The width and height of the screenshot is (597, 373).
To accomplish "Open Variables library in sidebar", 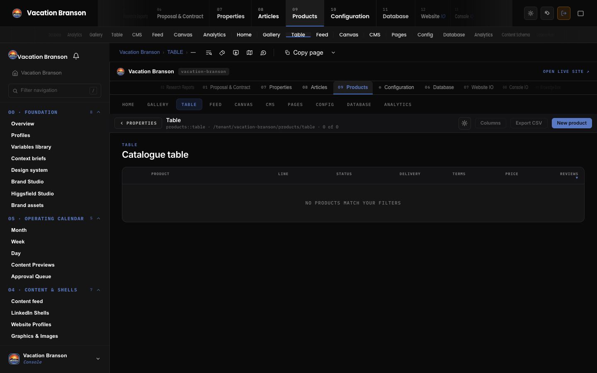I will coord(31,147).
